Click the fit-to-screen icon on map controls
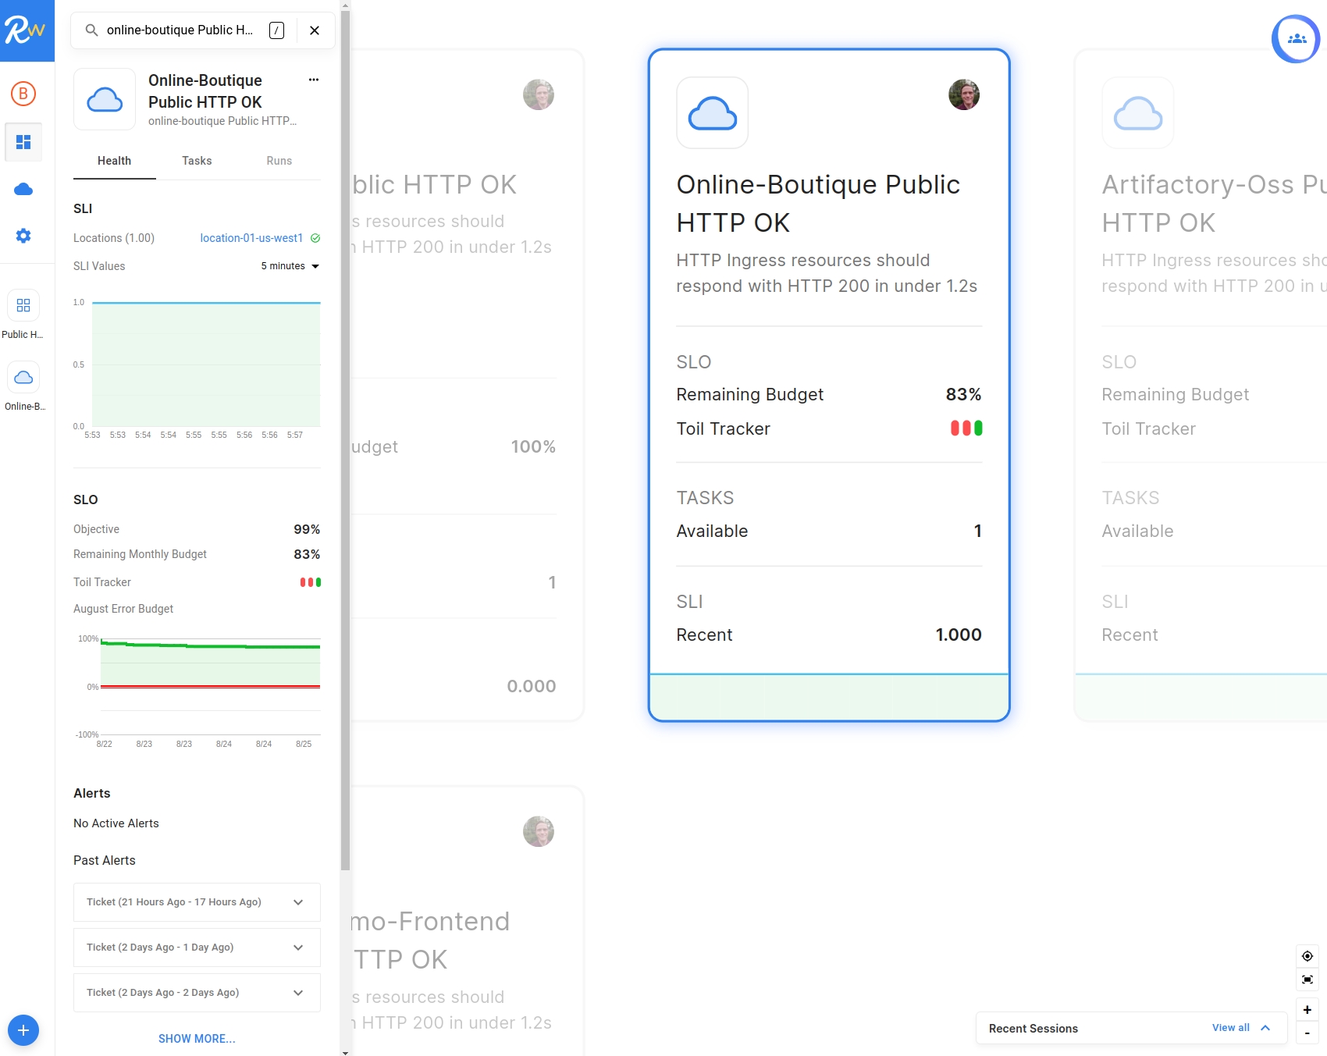1327x1056 pixels. coord(1307,980)
